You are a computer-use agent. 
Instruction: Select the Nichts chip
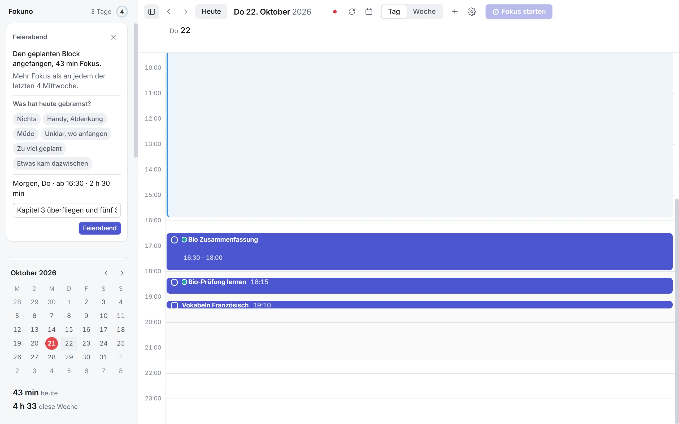point(27,119)
